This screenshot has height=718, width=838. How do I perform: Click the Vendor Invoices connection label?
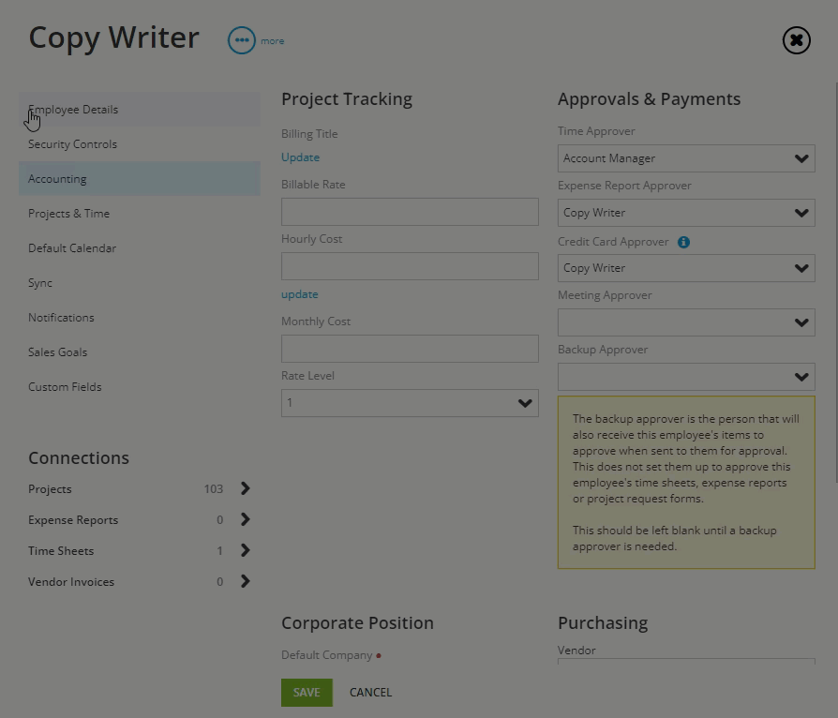point(71,582)
